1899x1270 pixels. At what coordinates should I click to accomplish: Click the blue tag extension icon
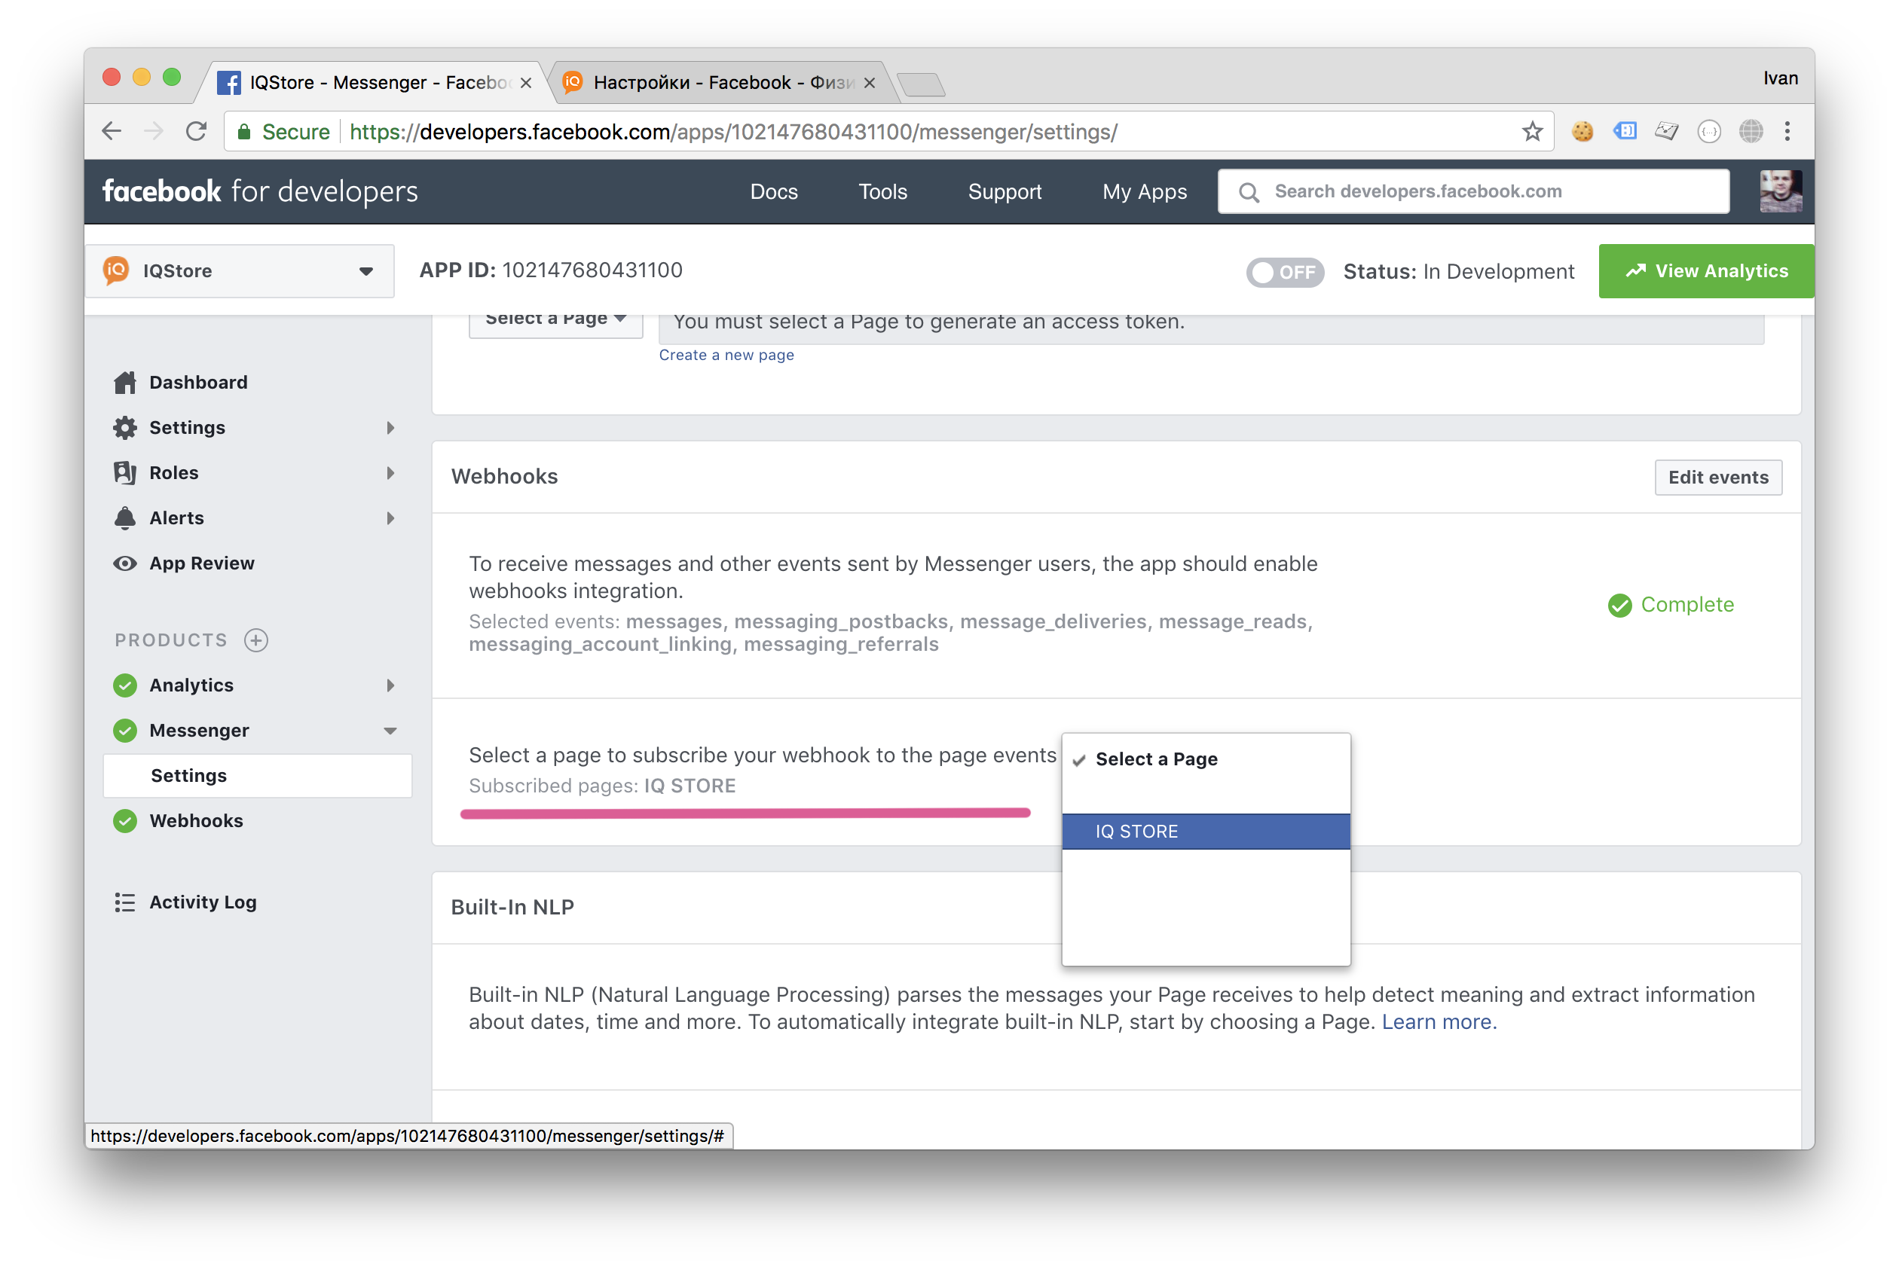[1625, 131]
